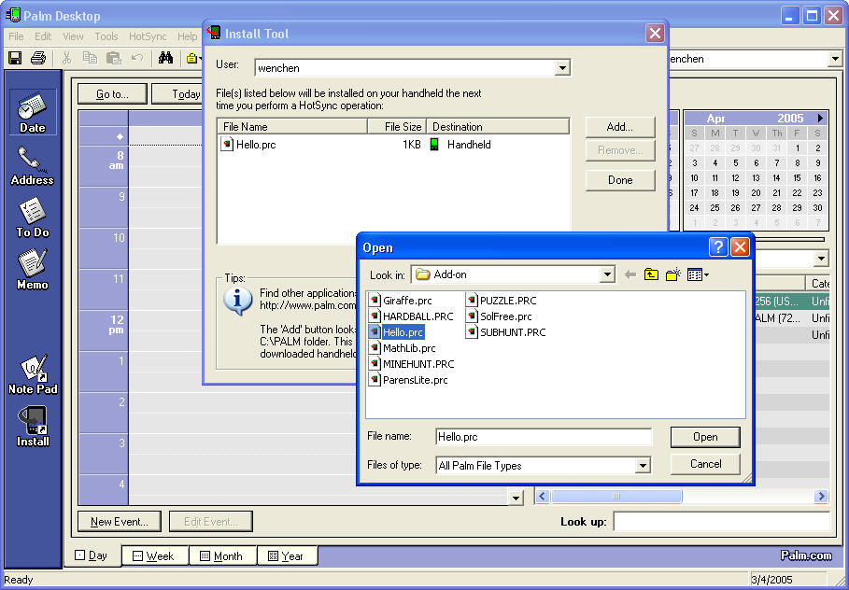Click Cancel in the Open dialog
This screenshot has height=590, width=849.
(x=705, y=464)
